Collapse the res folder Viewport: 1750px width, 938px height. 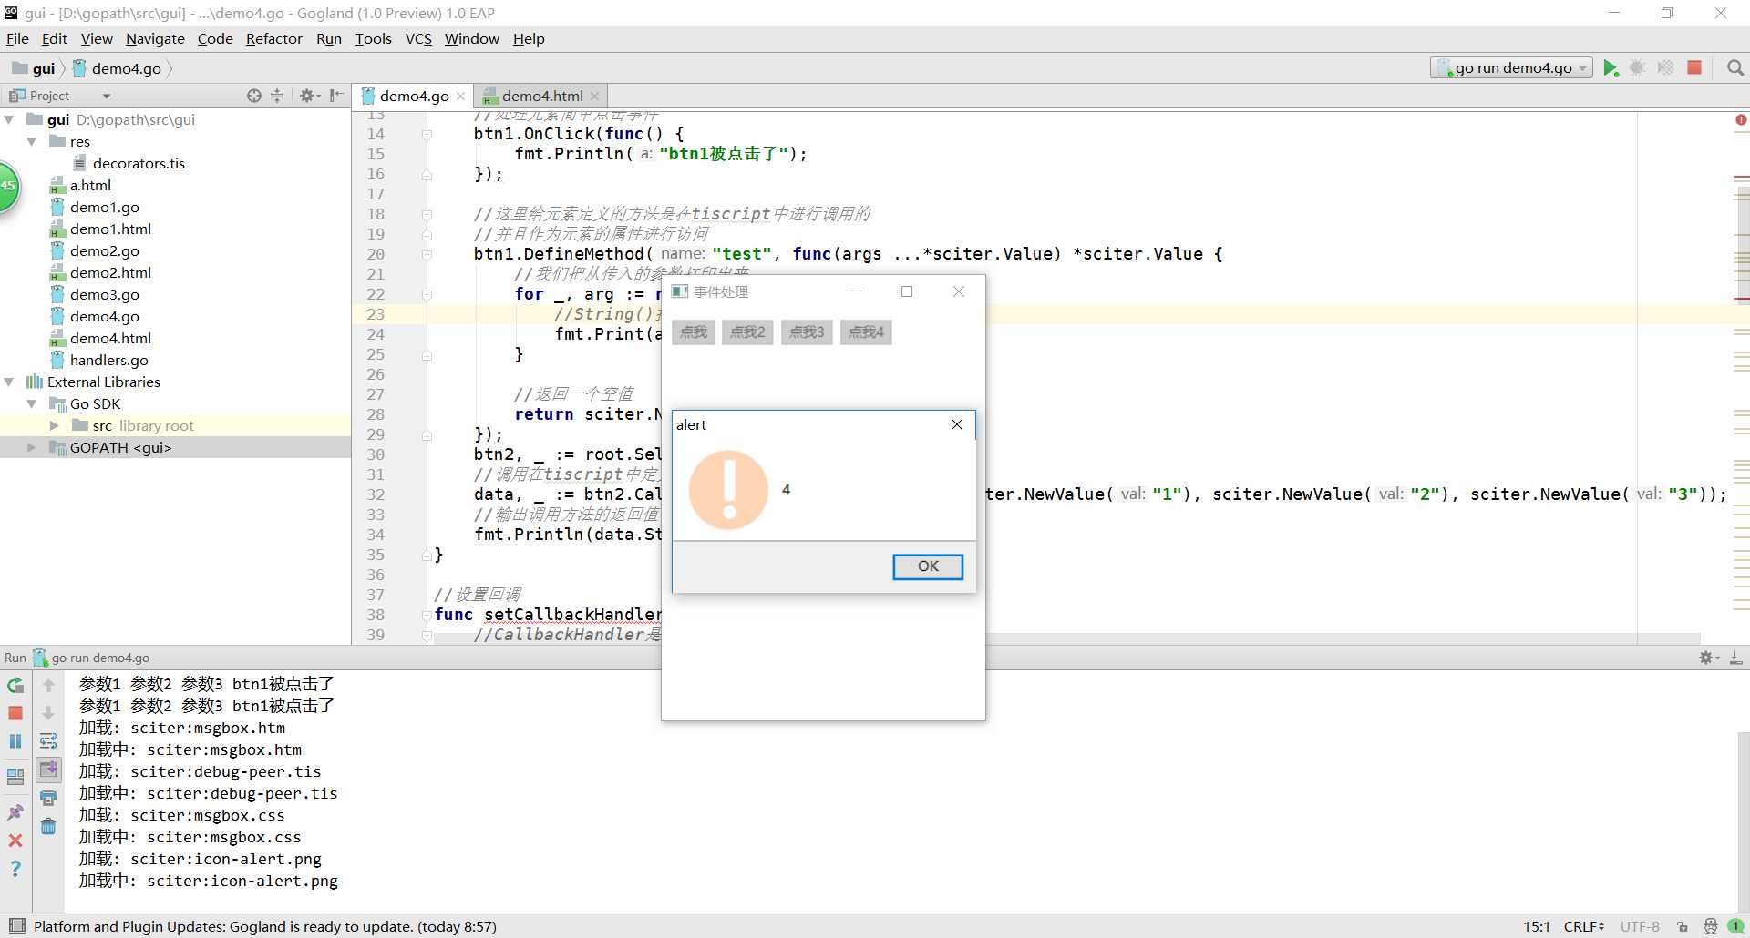point(32,141)
